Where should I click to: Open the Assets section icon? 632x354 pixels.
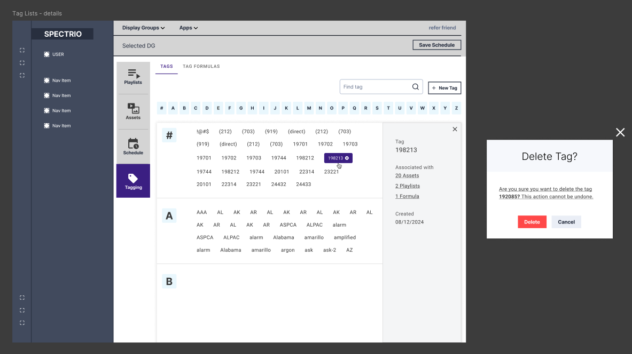(133, 109)
